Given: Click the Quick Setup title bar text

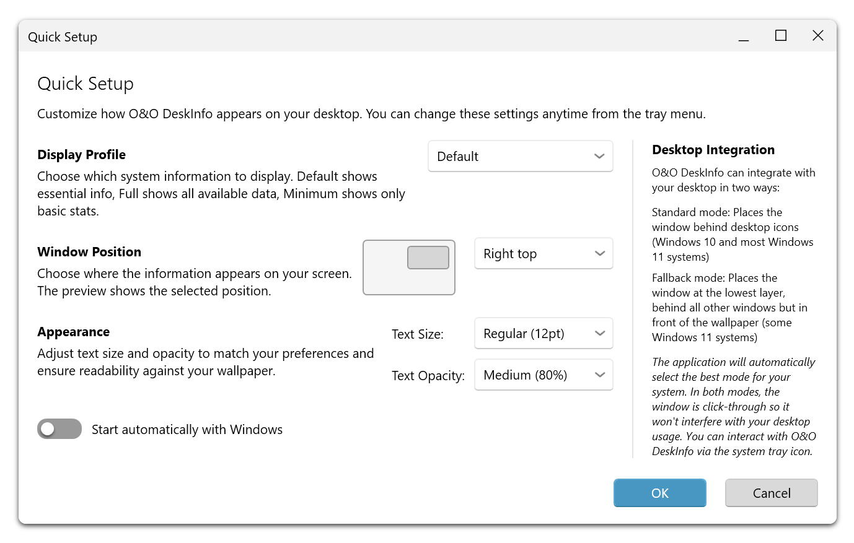Looking at the screenshot, I should click(x=63, y=37).
